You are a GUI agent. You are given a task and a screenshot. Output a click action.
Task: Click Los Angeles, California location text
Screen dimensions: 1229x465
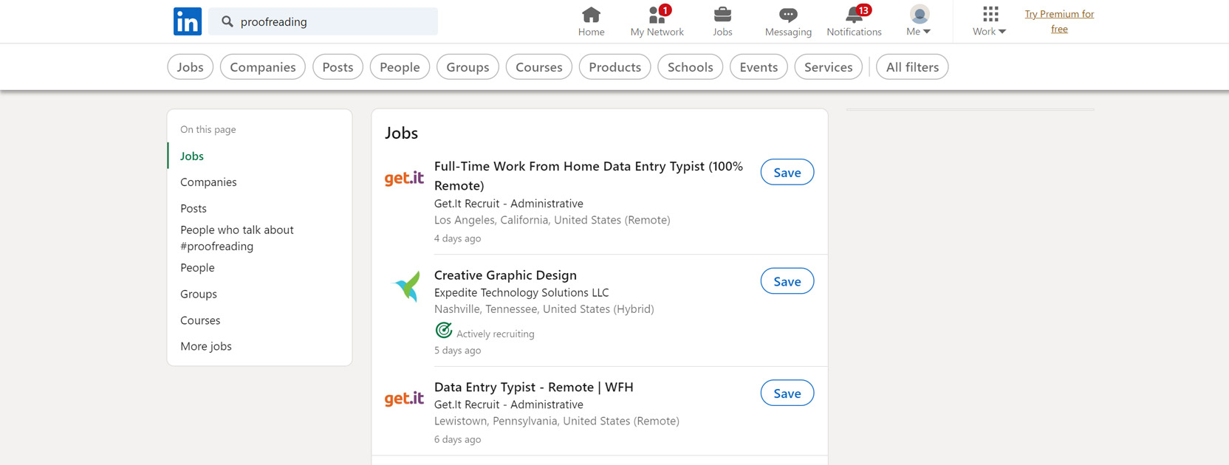coord(552,220)
